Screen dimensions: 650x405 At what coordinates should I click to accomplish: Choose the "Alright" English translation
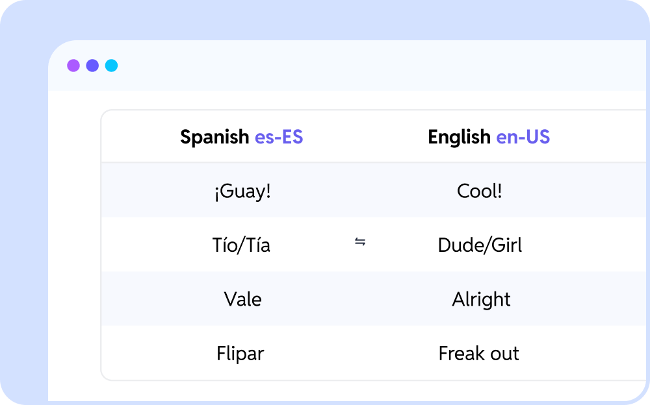coord(481,299)
